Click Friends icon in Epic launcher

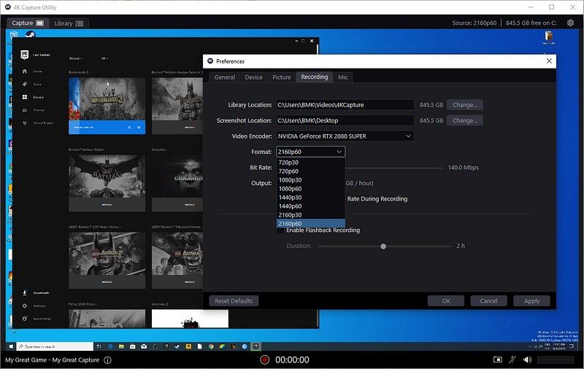(x=25, y=110)
